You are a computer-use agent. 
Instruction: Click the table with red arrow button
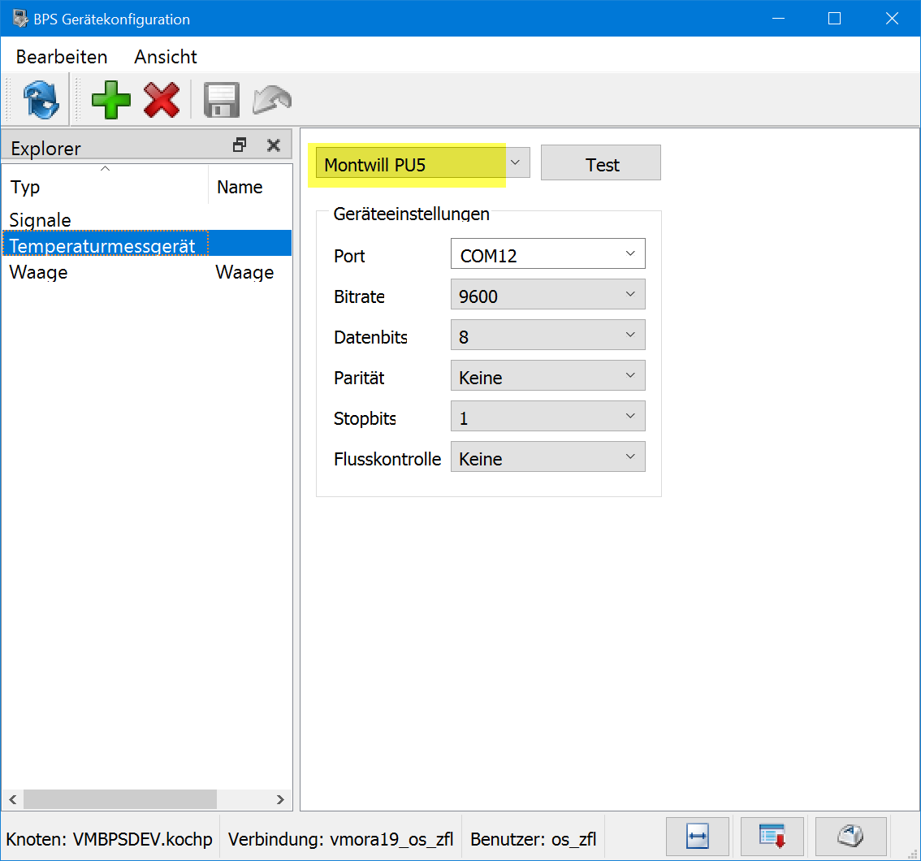point(772,837)
